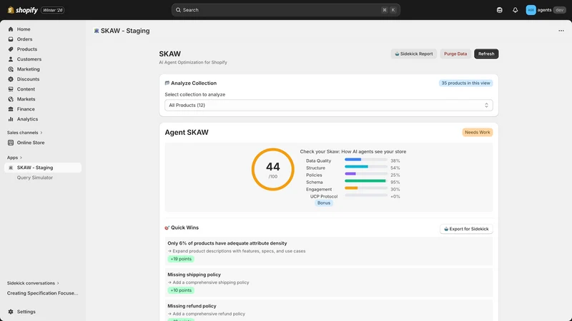Image resolution: width=572 pixels, height=321 pixels.
Task: Click the Missing refund policy heading
Action: click(x=192, y=306)
